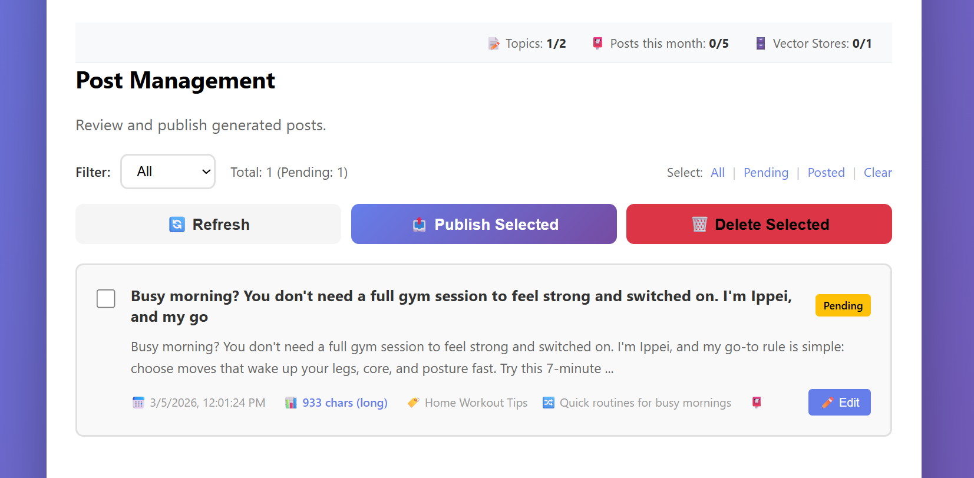
Task: Select Posted in the selection options
Action: coord(826,172)
